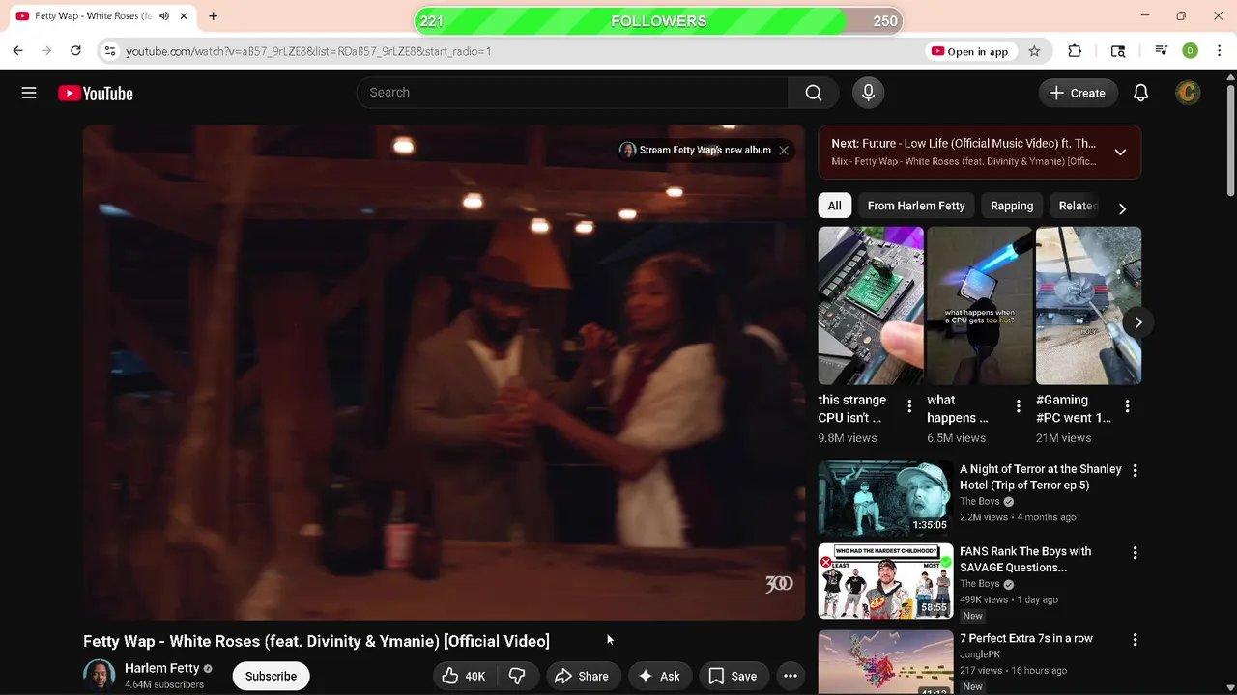Click the YouTube search field
This screenshot has height=695, width=1237.
pyautogui.click(x=572, y=93)
